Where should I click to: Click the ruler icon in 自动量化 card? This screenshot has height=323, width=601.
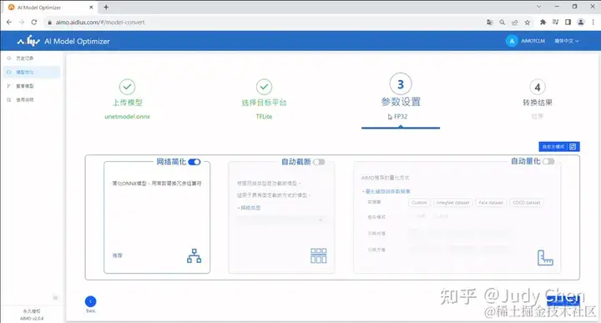click(x=545, y=258)
